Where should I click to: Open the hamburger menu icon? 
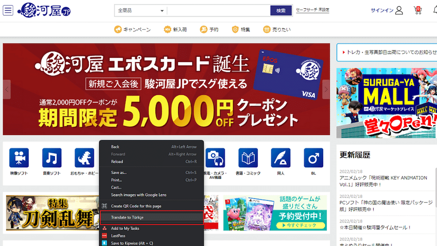coord(8,11)
